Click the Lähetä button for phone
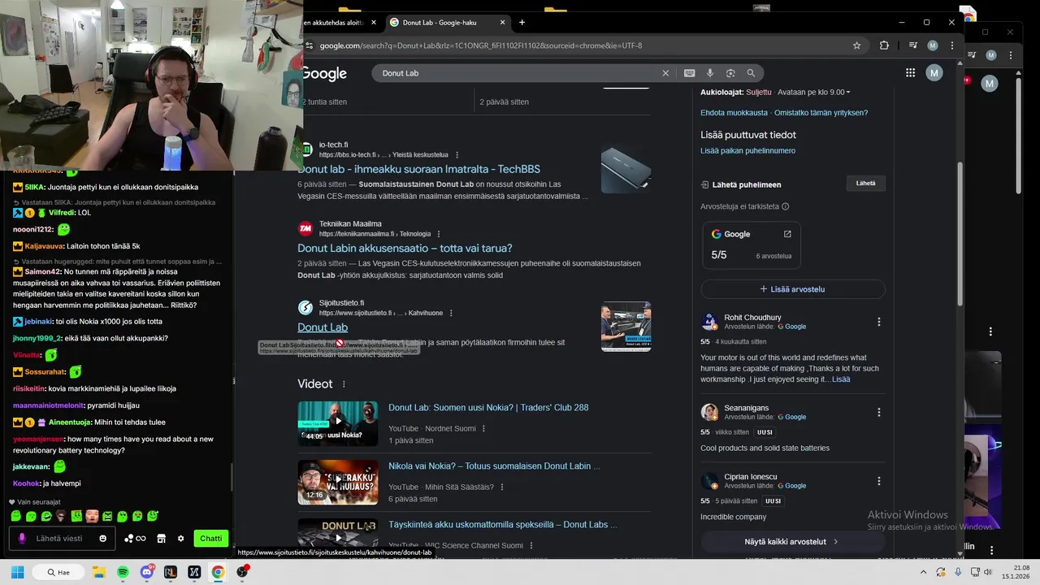This screenshot has height=585, width=1040. [x=866, y=184]
